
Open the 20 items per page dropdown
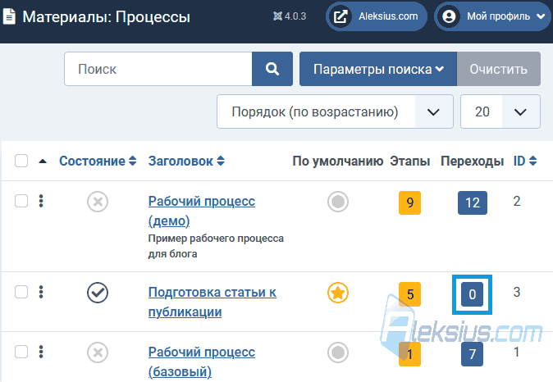point(500,111)
